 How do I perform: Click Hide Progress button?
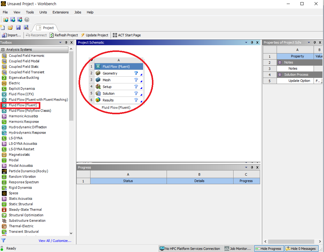(x=269, y=249)
